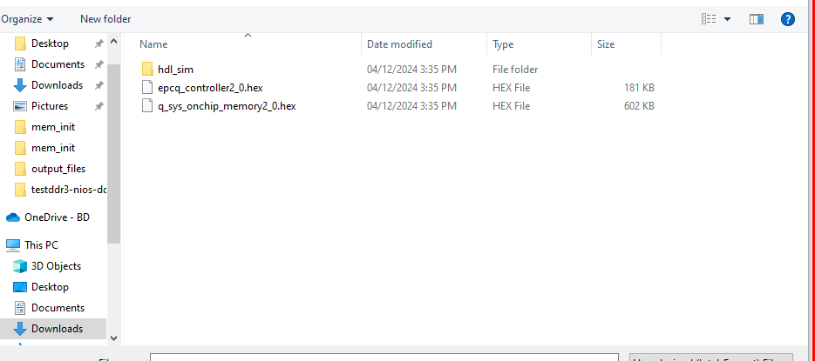
Task: Expand the This PC tree node
Action: click(x=13, y=245)
